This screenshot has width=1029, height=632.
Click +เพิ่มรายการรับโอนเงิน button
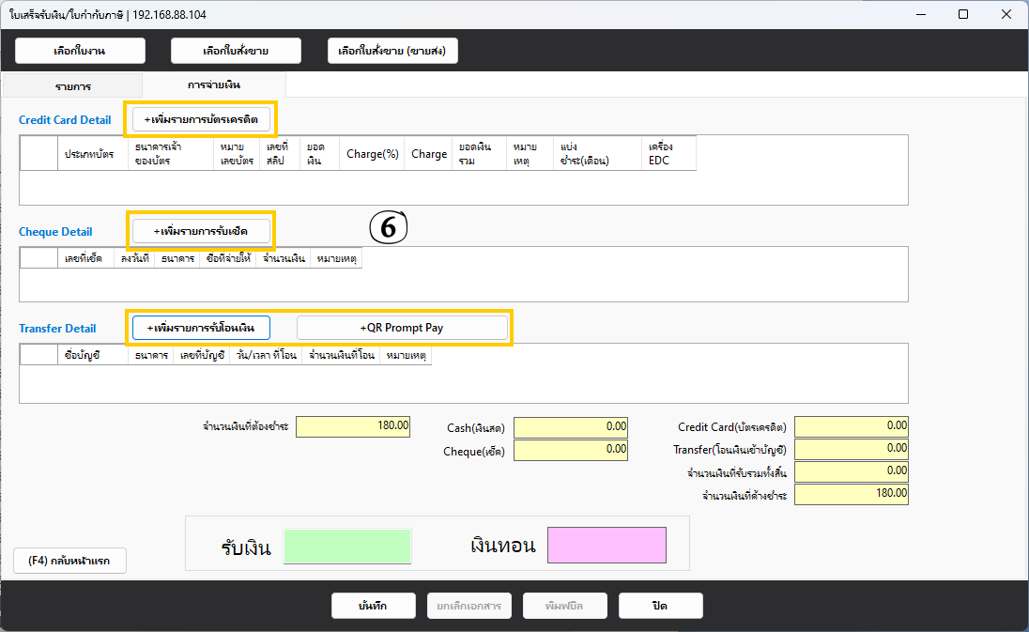pos(201,327)
